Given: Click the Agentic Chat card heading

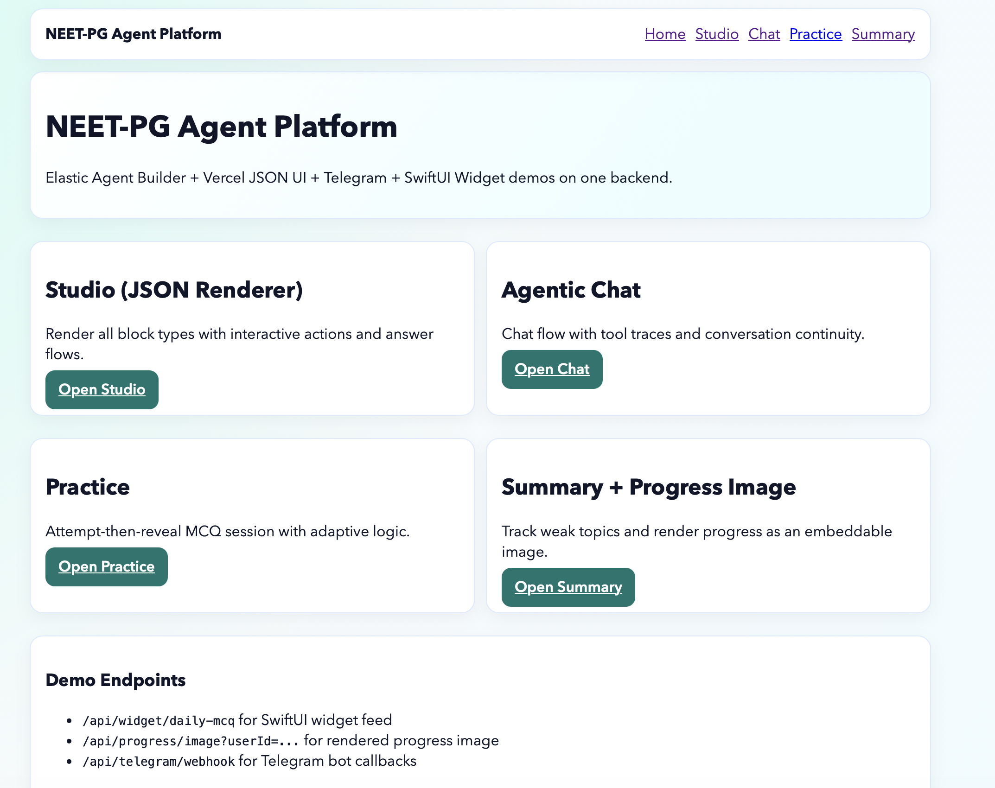Looking at the screenshot, I should (x=571, y=290).
